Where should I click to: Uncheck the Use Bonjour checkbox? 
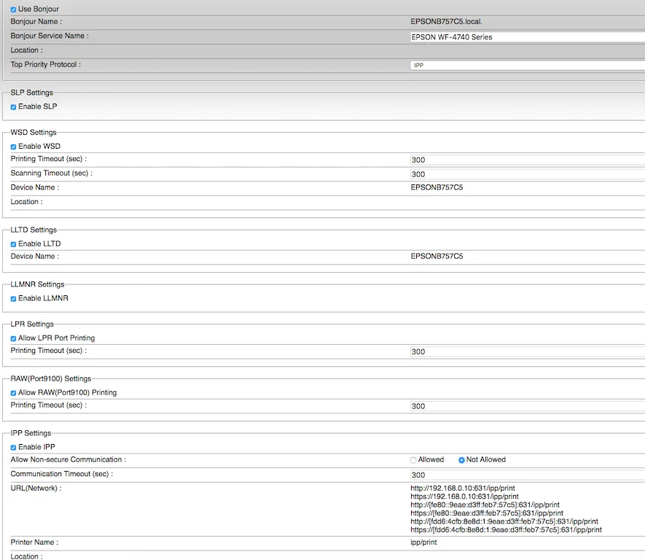pyautogui.click(x=14, y=9)
